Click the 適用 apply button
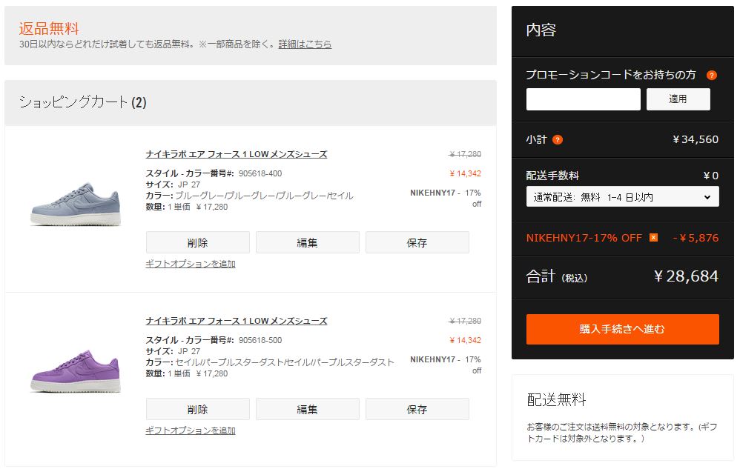This screenshot has height=469, width=740. pos(678,99)
